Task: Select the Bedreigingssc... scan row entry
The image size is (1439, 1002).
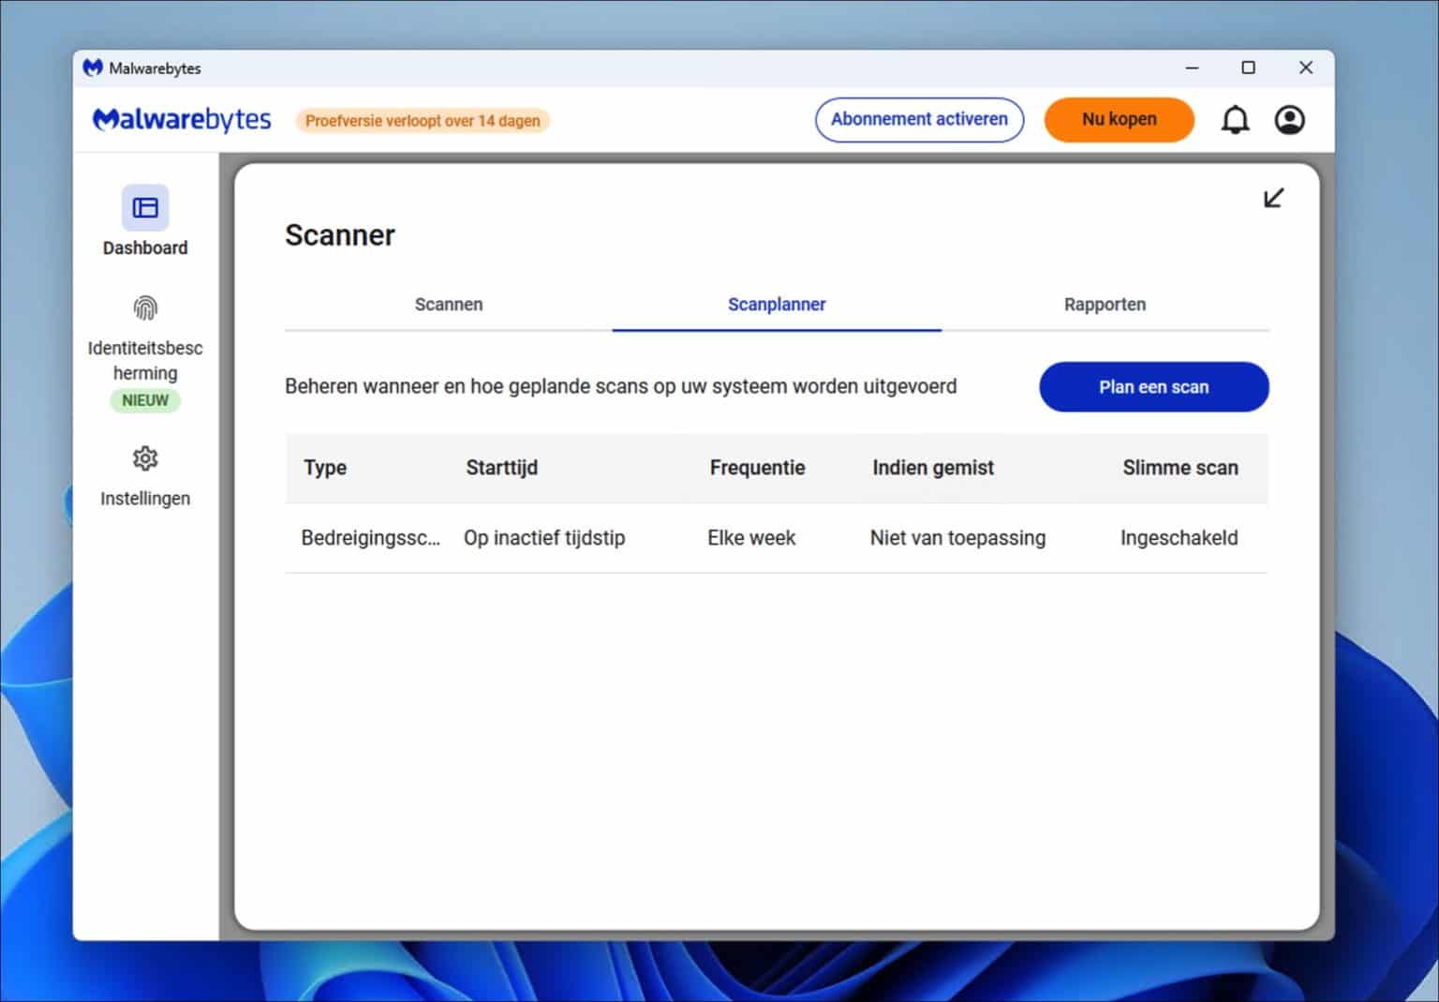Action: point(370,538)
